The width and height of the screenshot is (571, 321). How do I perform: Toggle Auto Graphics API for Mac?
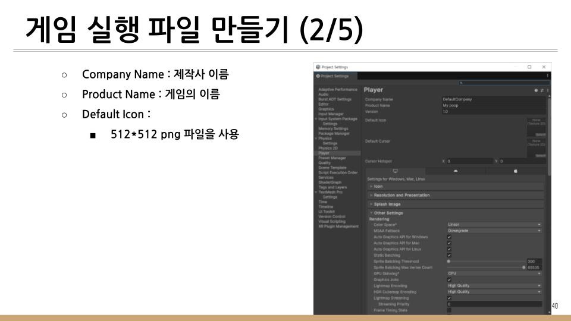tap(449, 243)
